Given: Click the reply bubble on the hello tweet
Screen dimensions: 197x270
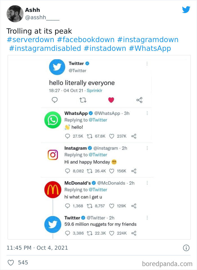Looking at the screenshot, I should tap(55, 100).
